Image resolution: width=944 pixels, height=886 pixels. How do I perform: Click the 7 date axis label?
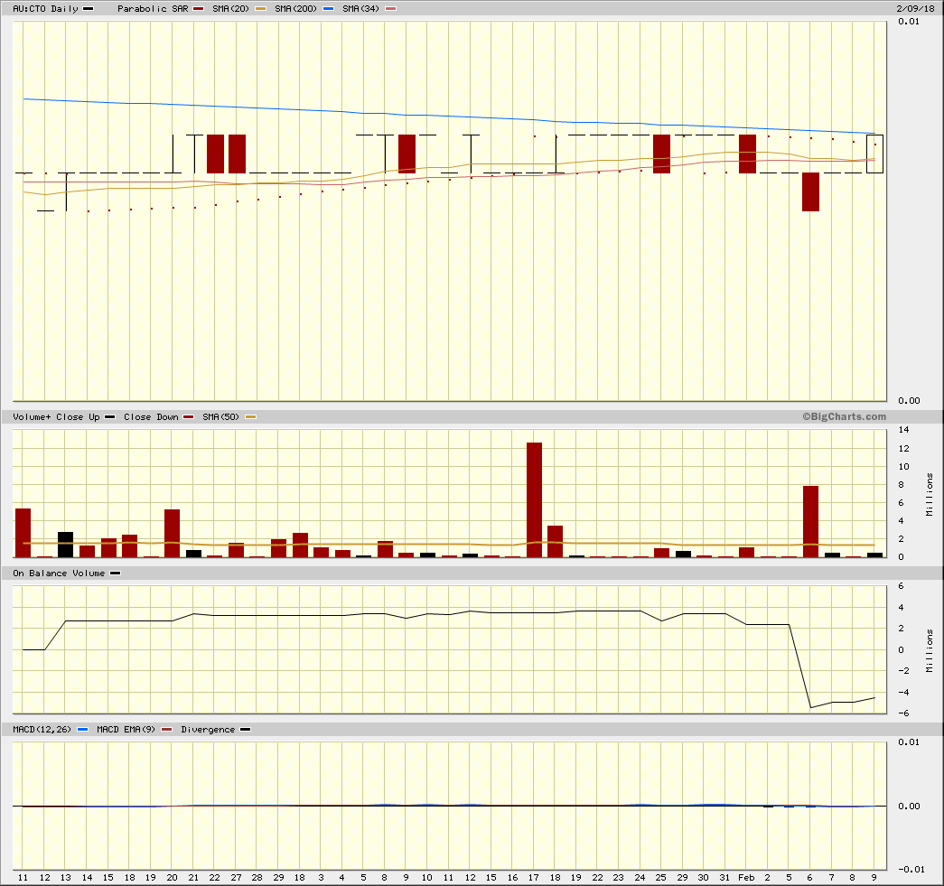point(831,878)
